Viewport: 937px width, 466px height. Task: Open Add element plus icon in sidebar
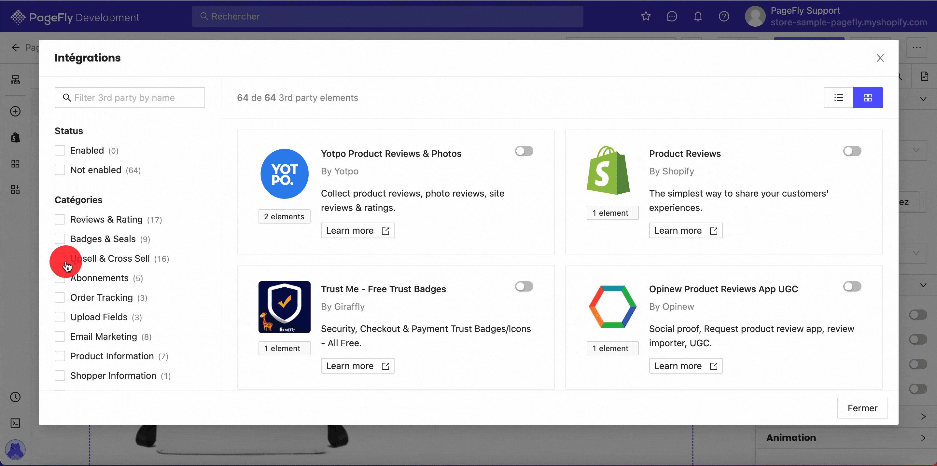click(15, 111)
